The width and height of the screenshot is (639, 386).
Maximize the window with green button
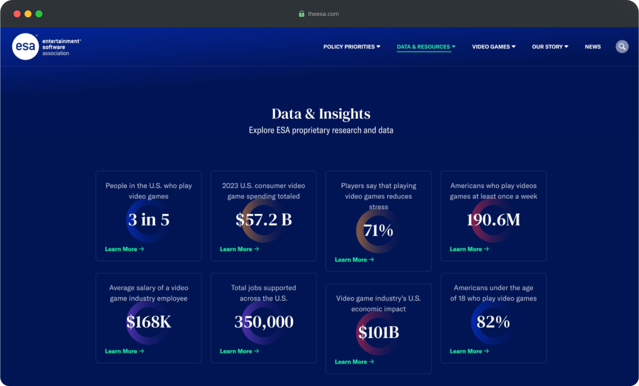pyautogui.click(x=39, y=14)
